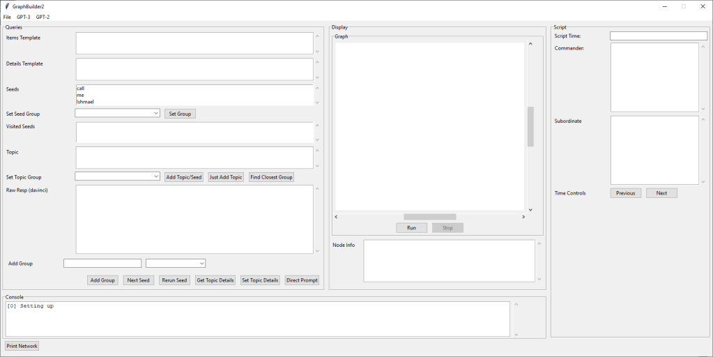Click Get Topic Details button
The height and width of the screenshot is (357, 713).
pyautogui.click(x=215, y=280)
